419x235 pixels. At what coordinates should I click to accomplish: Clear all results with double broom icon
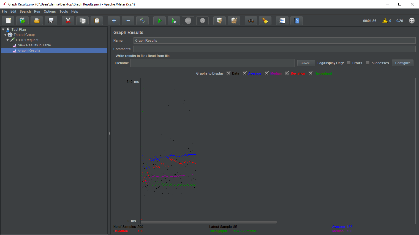coord(234,21)
